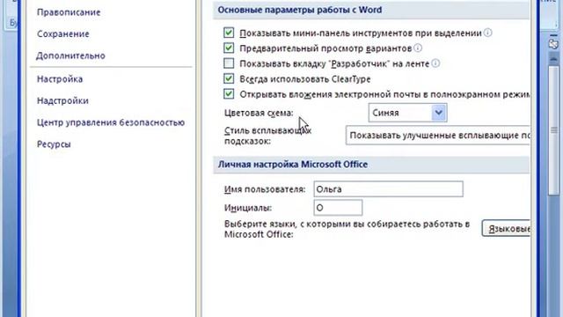Uncheck Открывать вложения электронной почты checkbox

[x=229, y=94]
